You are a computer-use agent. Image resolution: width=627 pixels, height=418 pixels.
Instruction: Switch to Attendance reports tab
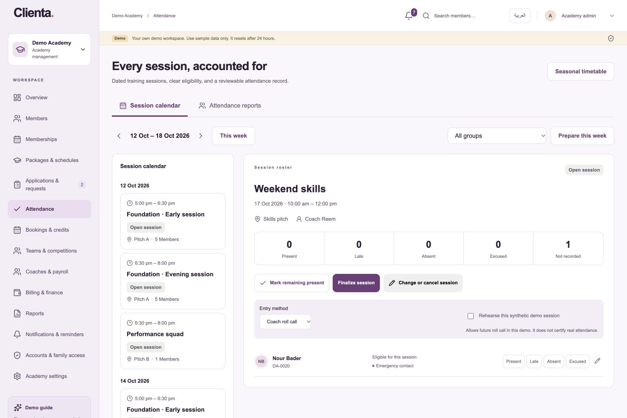230,106
